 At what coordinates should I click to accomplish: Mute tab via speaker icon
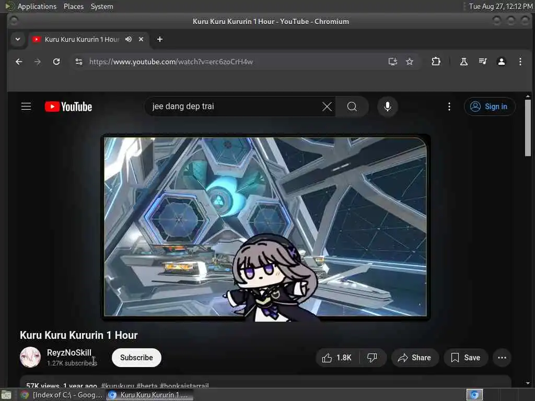tap(129, 39)
